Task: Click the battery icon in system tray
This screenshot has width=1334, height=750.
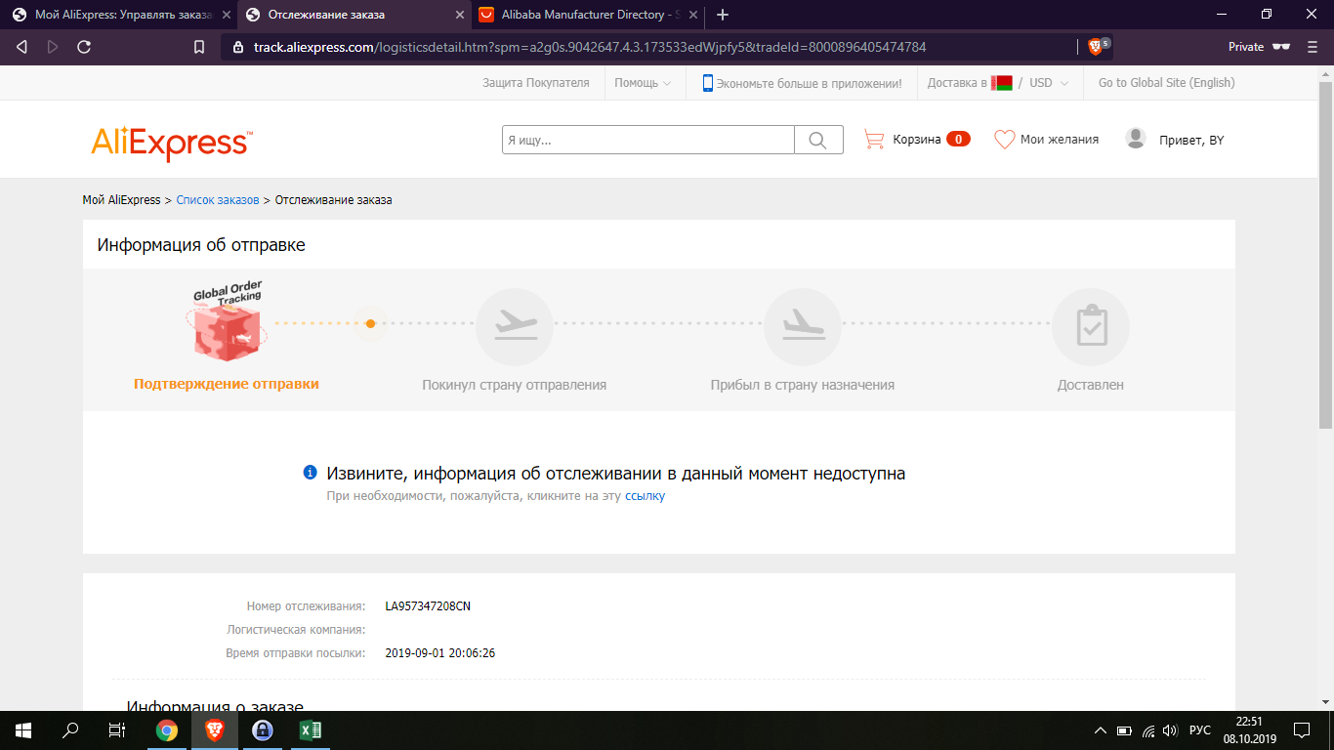Action: pyautogui.click(x=1124, y=730)
